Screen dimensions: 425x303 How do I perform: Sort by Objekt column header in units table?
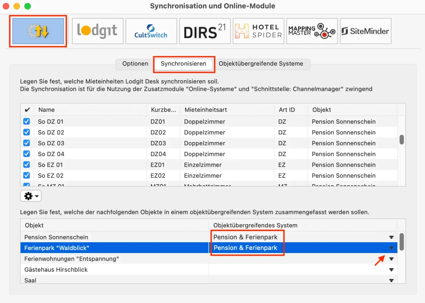pos(352,110)
